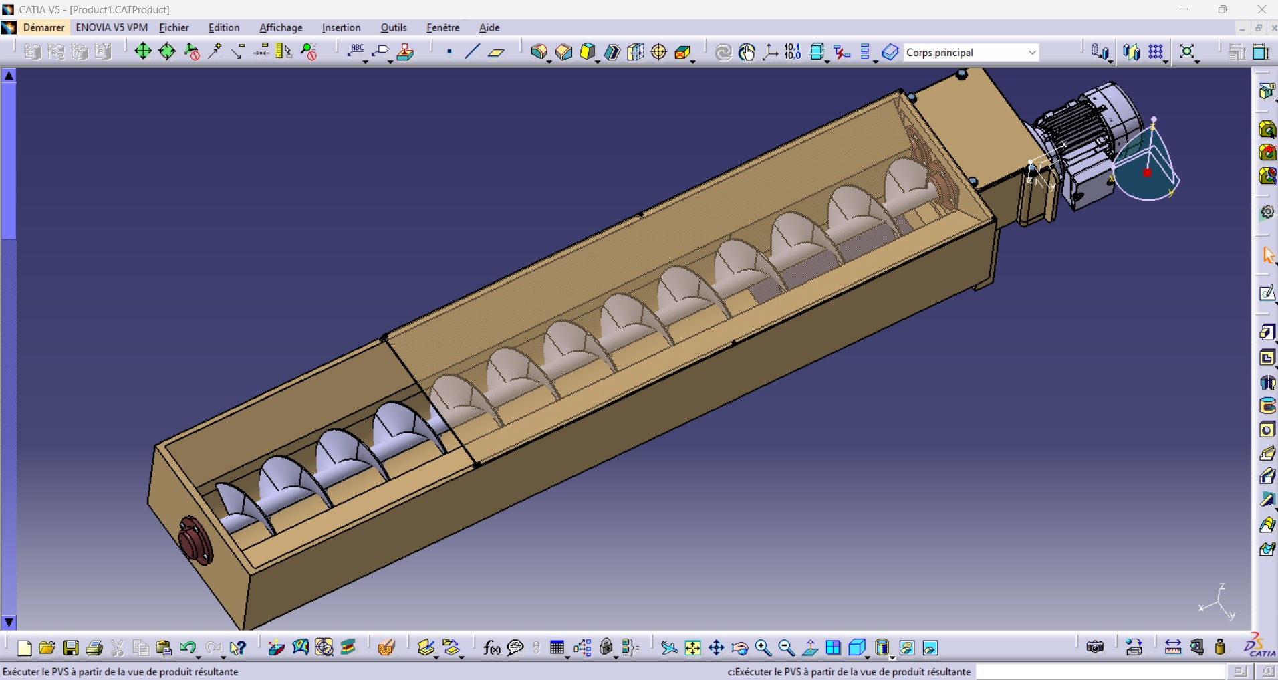The image size is (1278, 680).
Task: Toggle the Hide/Show icon in bottom toolbar
Action: click(906, 647)
